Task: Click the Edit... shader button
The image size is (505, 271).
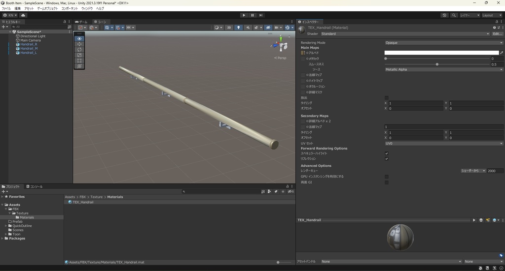Action: click(497, 34)
